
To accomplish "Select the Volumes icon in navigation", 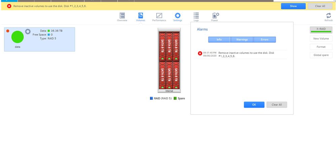I will coord(141,16).
